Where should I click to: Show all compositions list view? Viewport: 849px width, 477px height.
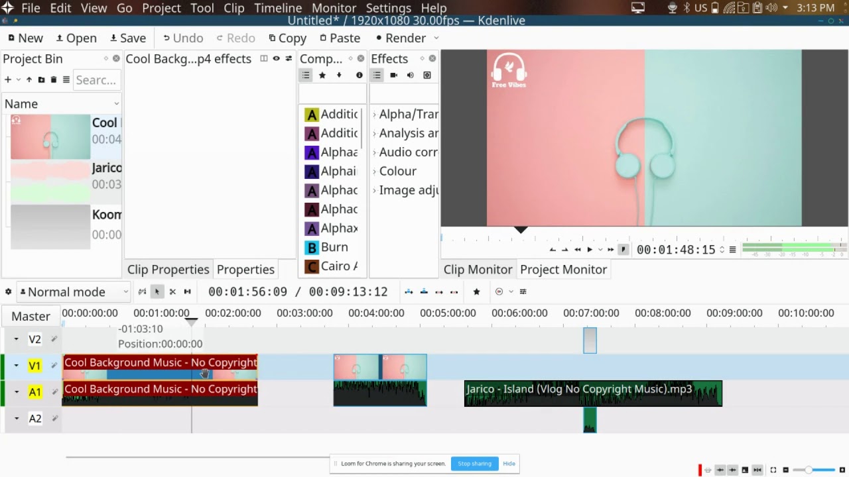(x=306, y=75)
